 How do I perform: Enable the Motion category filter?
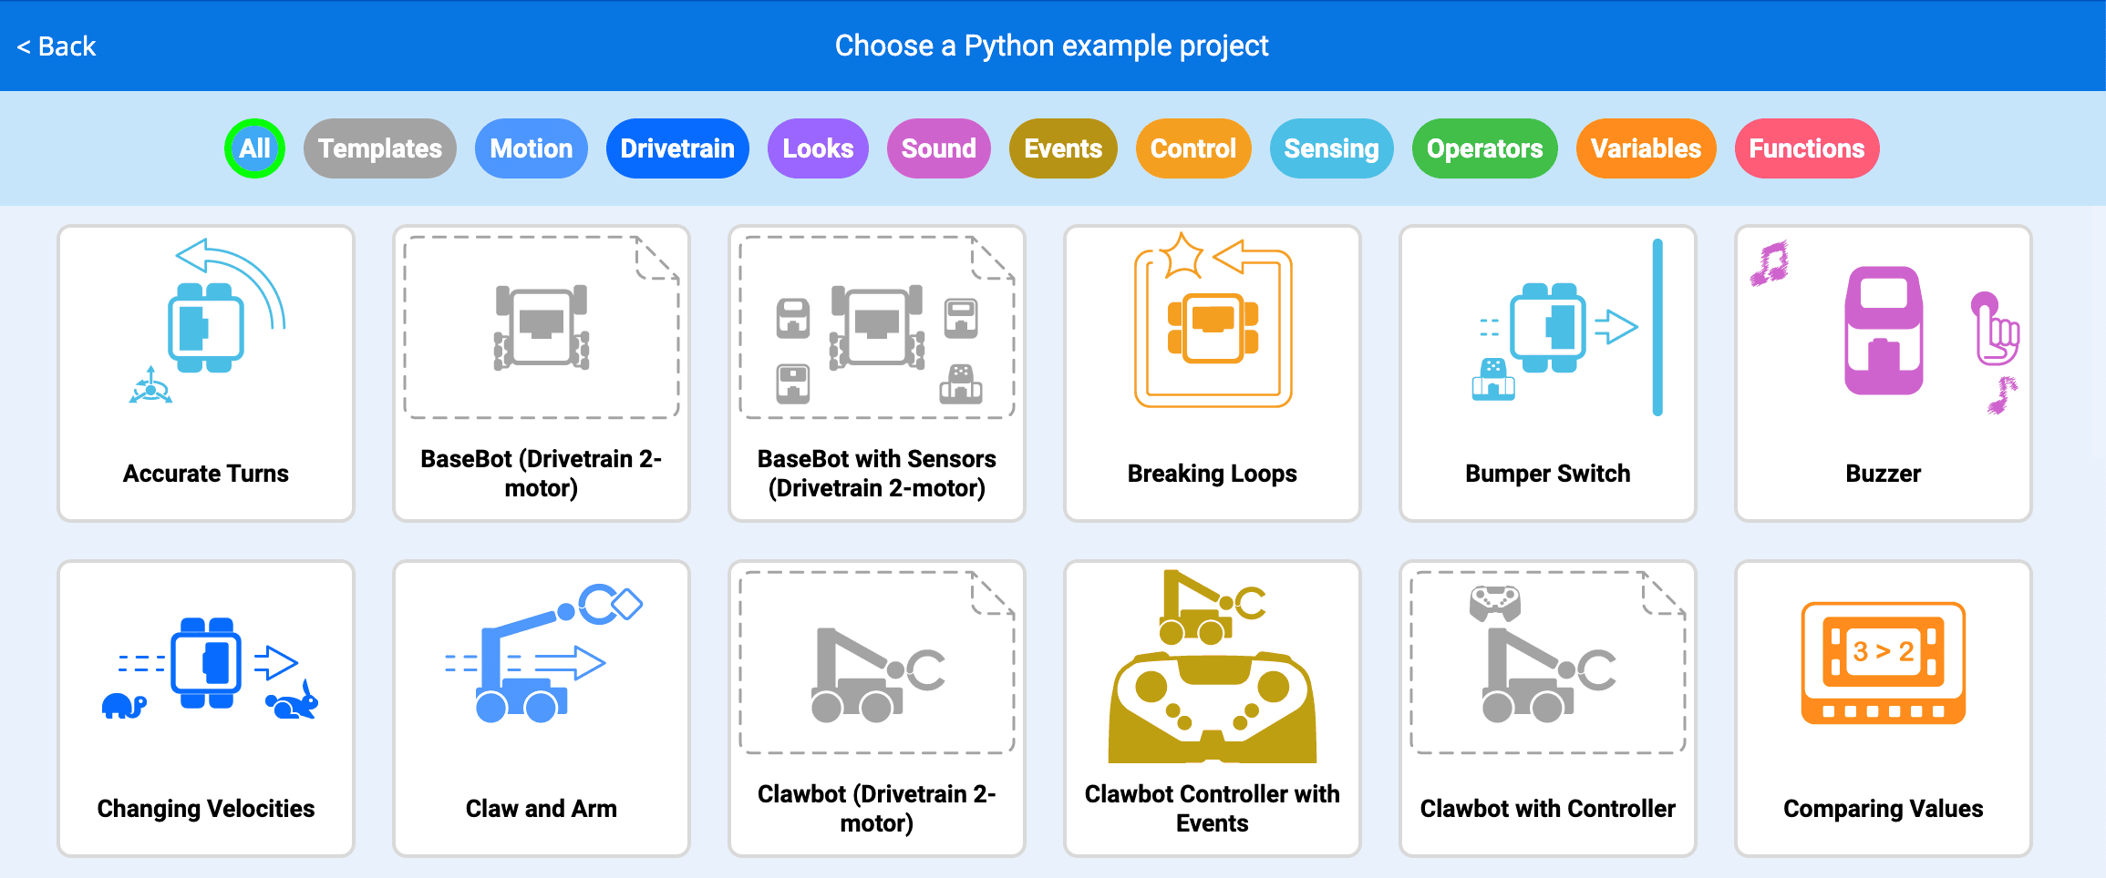(531, 148)
